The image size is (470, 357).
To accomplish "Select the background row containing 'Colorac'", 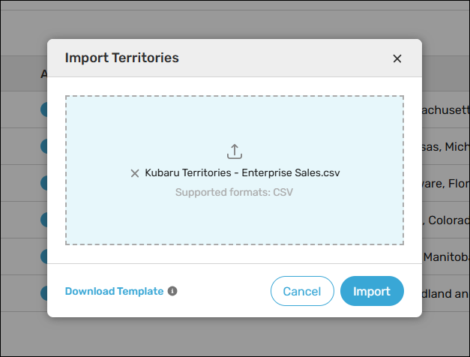I will pyautogui.click(x=445, y=220).
